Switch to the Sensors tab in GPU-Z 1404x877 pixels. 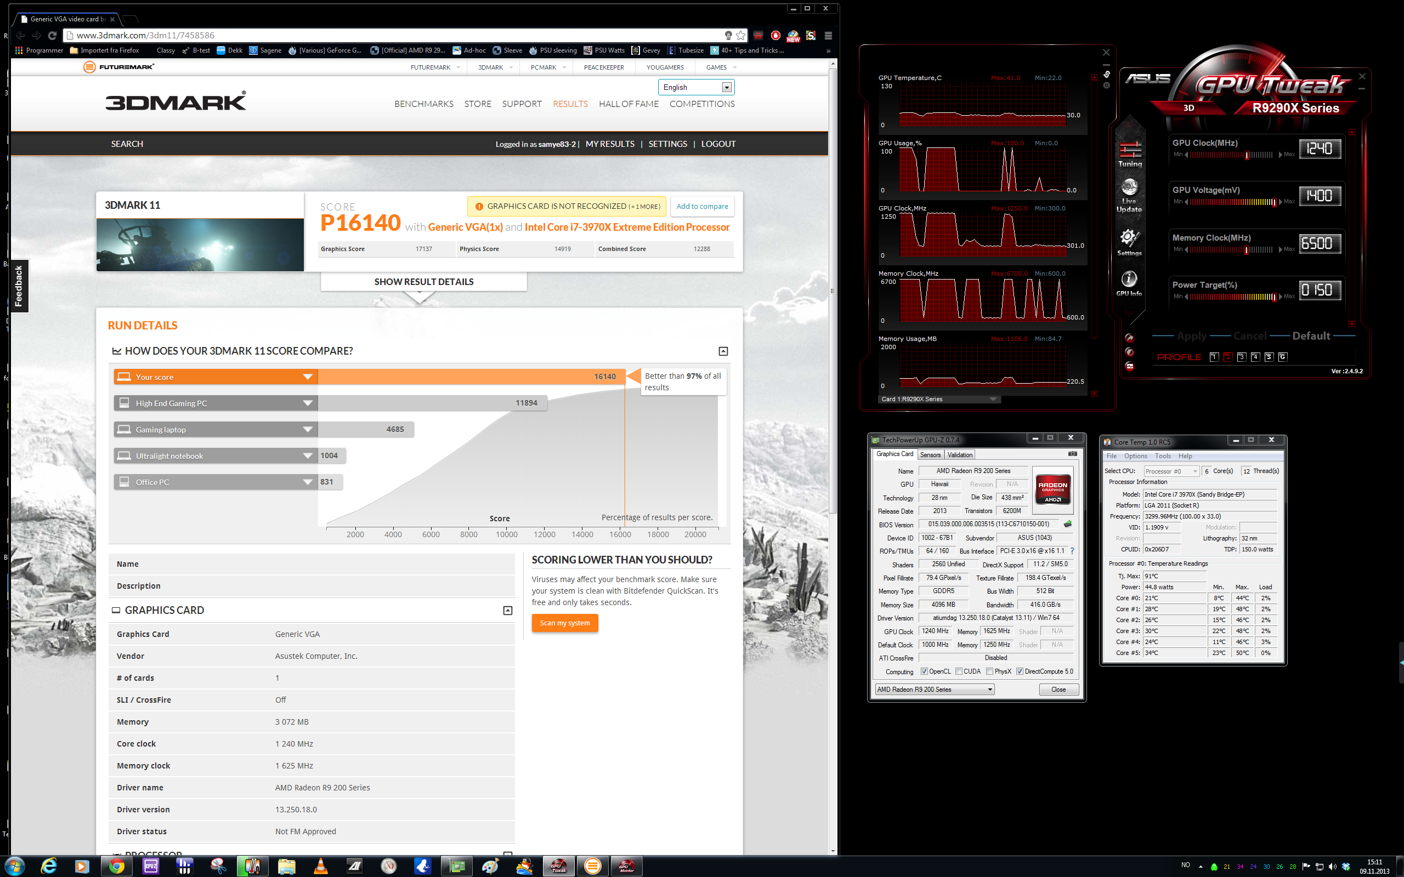coord(930,455)
